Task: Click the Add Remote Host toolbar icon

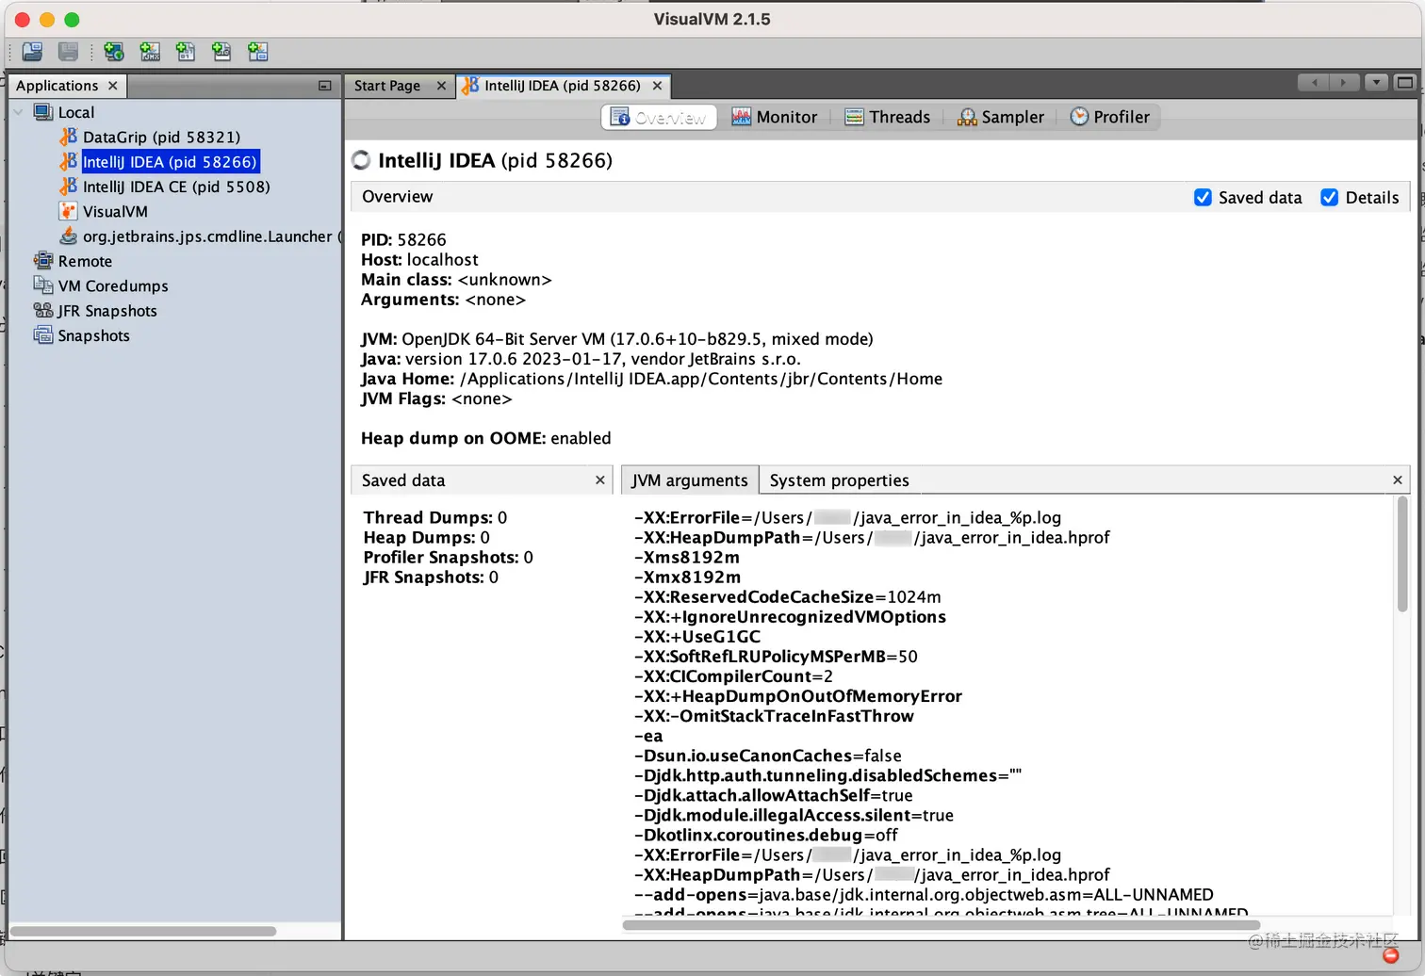Action: tap(114, 52)
